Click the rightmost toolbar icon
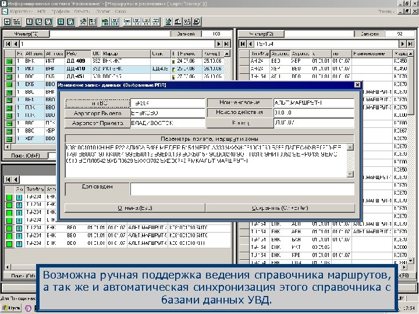 197,22
